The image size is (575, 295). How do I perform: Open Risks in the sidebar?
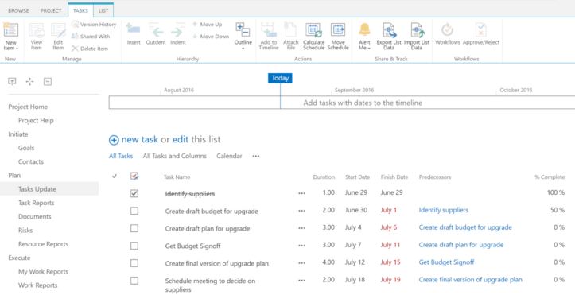(25, 231)
